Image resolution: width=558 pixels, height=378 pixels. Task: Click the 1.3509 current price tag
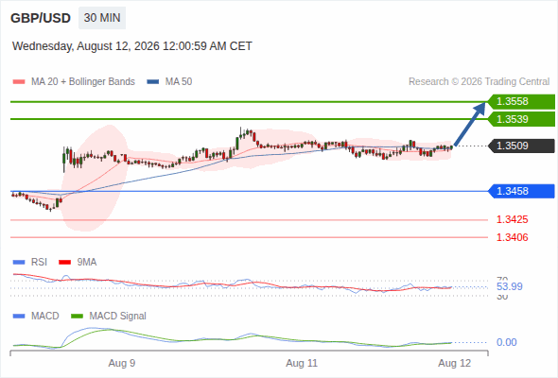(521, 146)
